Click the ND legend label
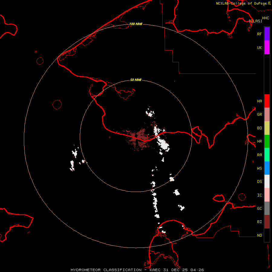272x272 pixels. (x=259, y=235)
